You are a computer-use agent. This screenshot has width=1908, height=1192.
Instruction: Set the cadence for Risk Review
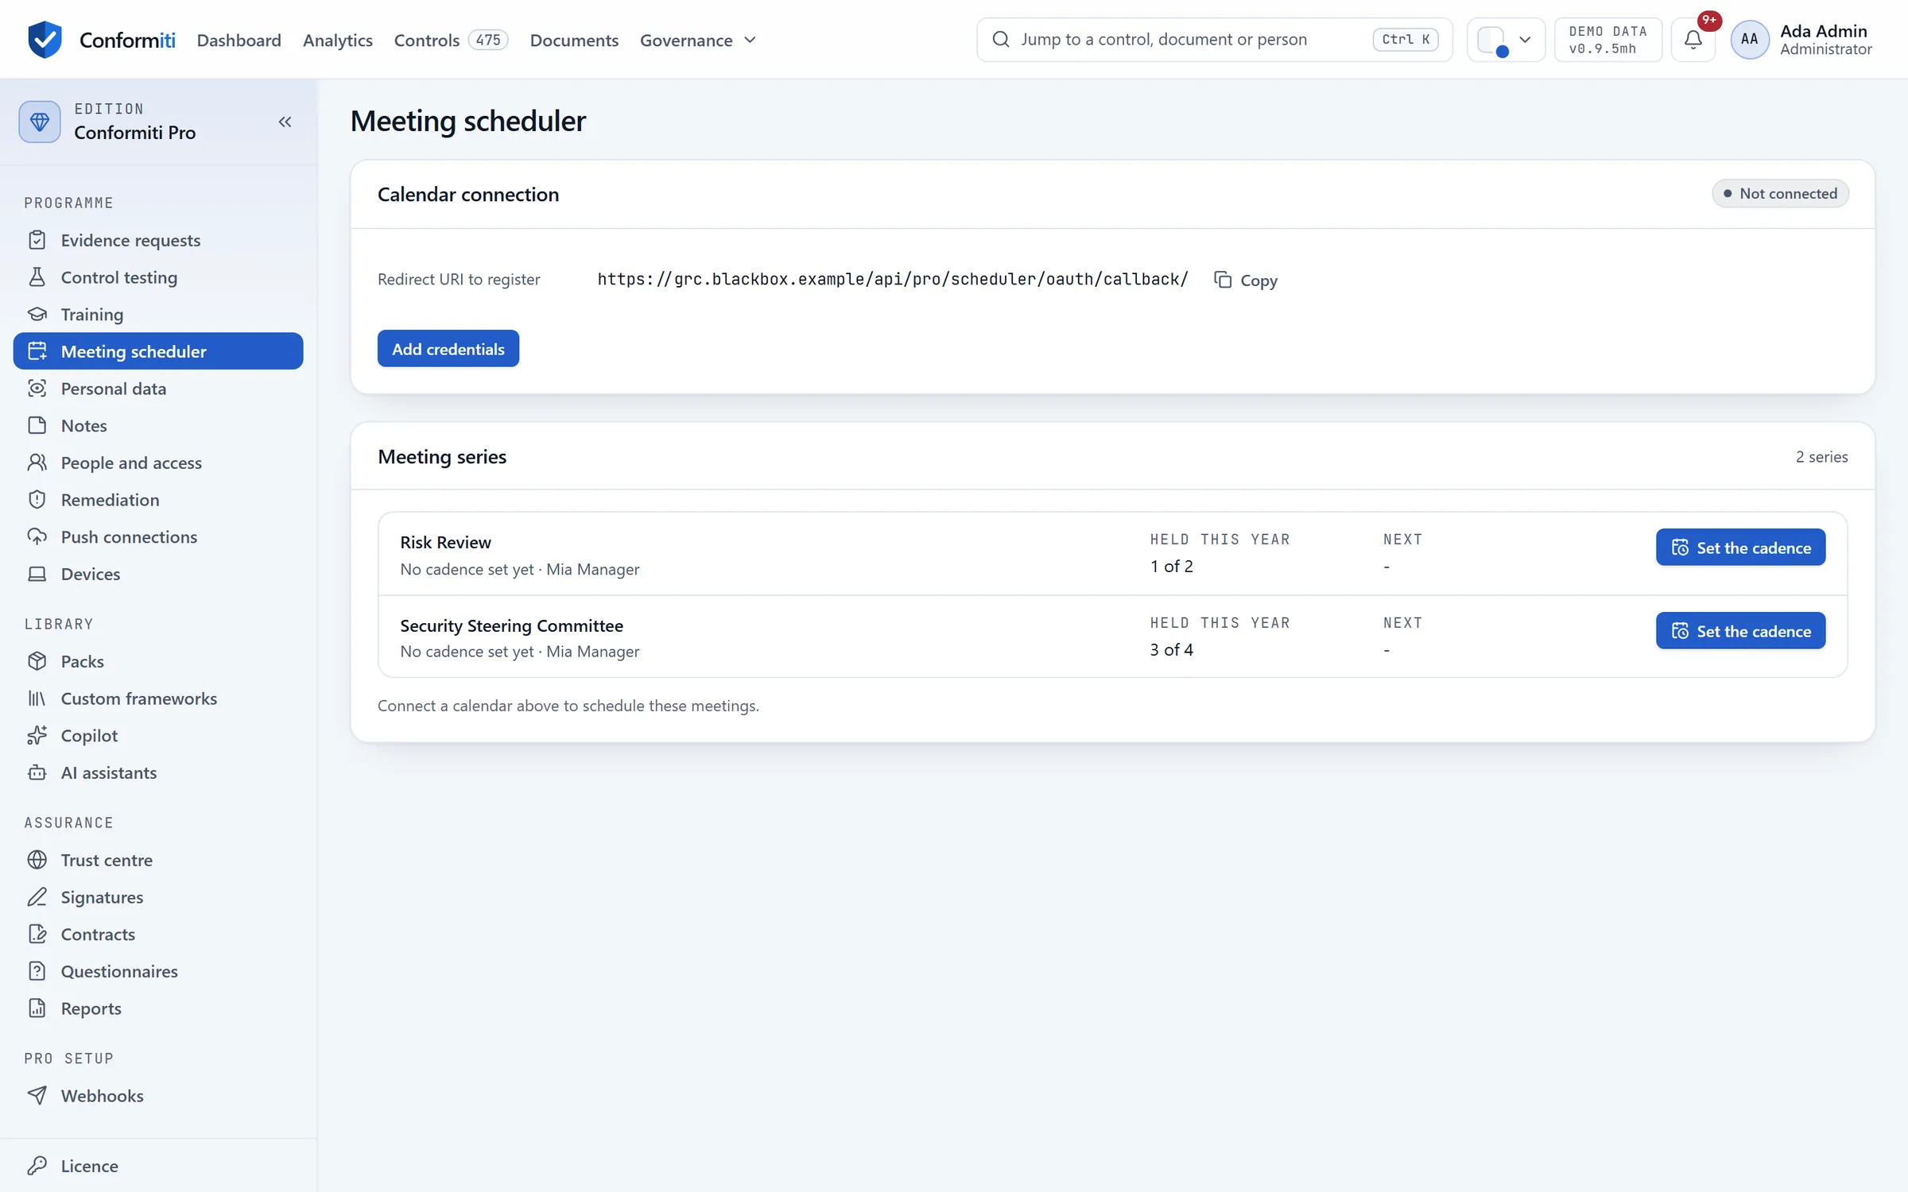(1740, 548)
